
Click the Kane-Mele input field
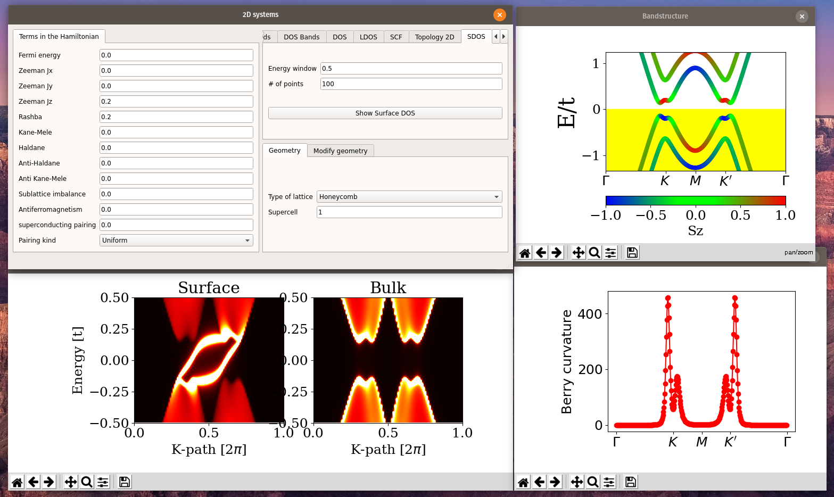coord(176,132)
